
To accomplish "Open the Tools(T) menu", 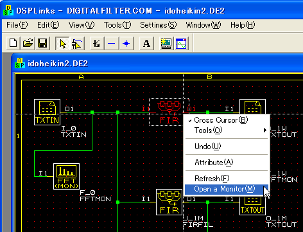I will (117, 25).
